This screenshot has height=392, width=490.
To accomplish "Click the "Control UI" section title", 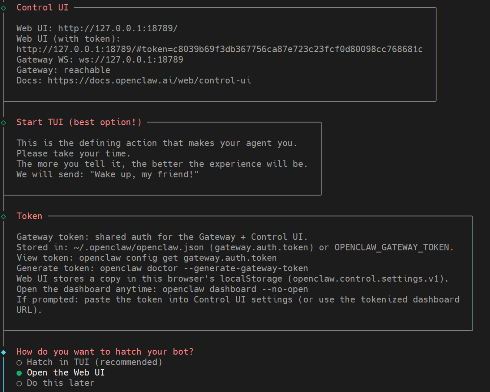I will 42,7.
